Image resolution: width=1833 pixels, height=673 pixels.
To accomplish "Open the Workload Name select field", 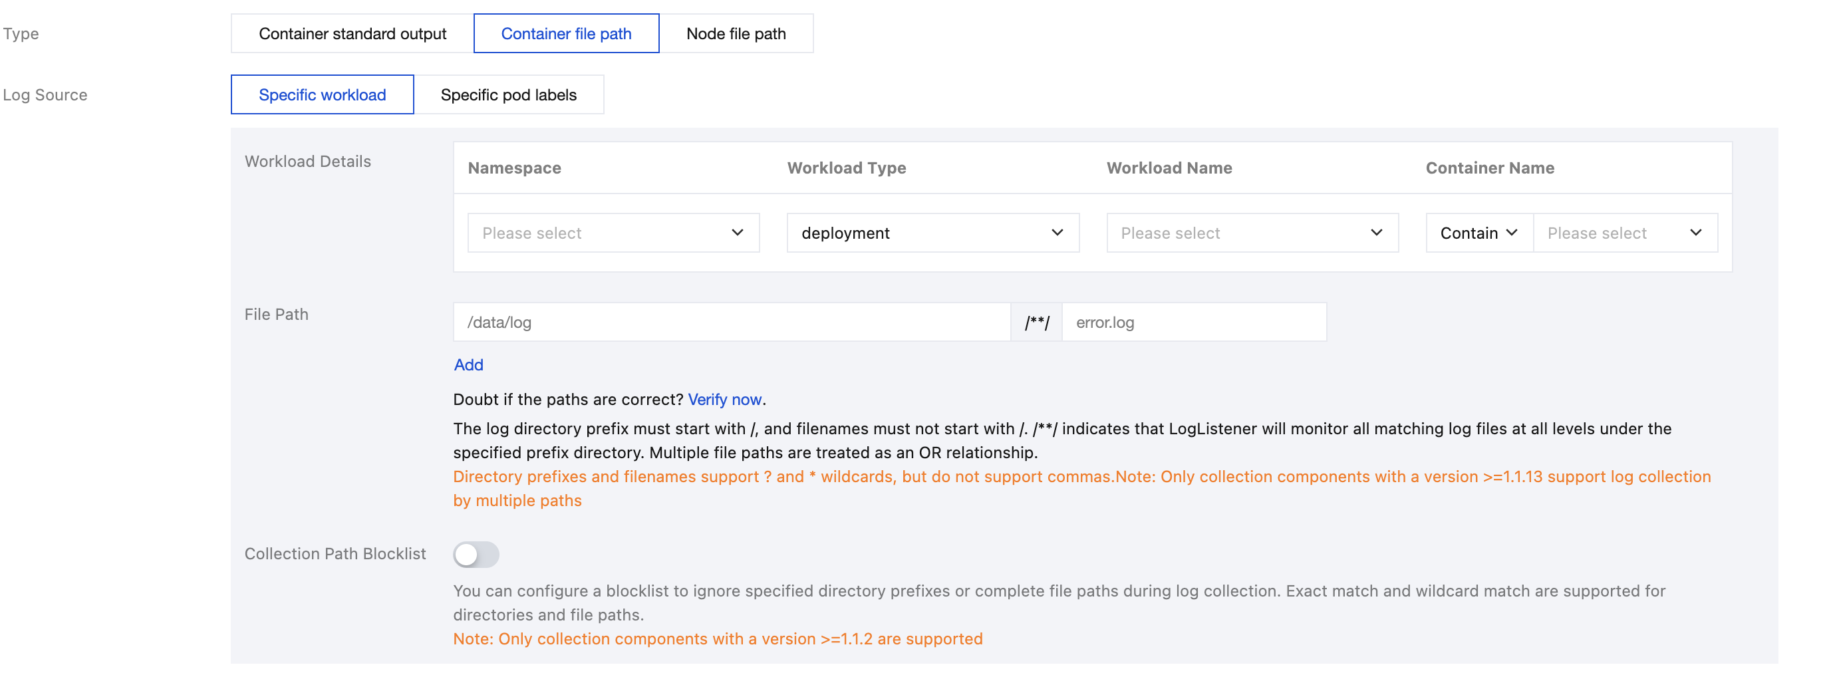I will click(1240, 233).
